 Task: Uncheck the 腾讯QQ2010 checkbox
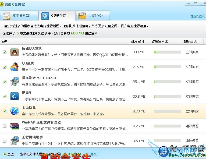(x=5, y=52)
